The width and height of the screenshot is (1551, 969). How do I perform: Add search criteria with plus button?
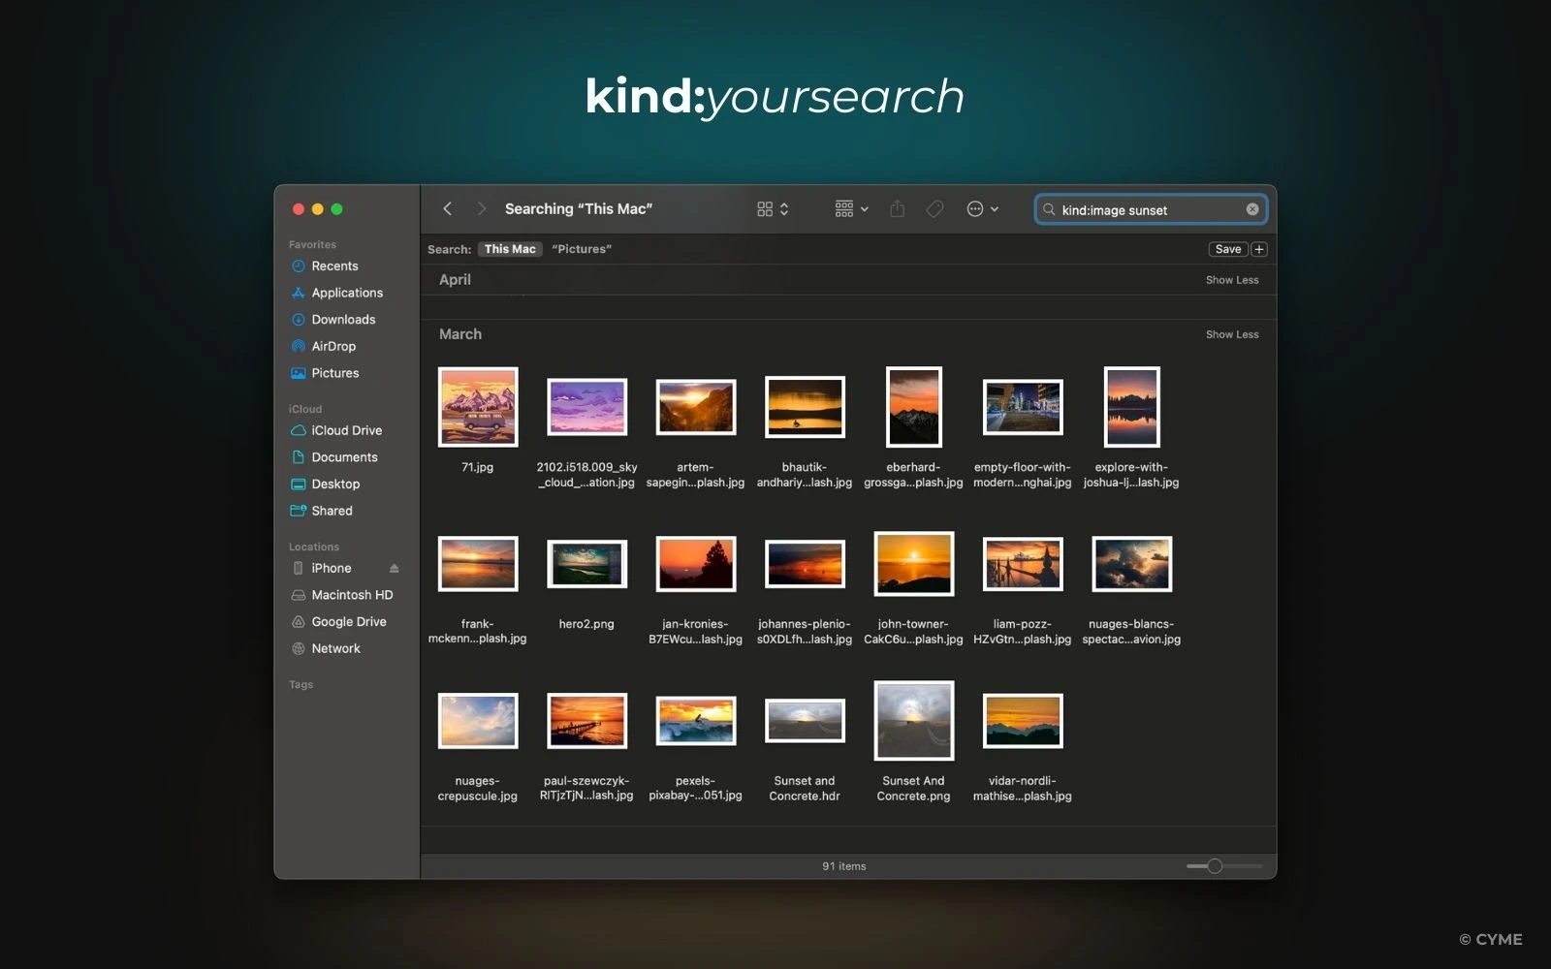tap(1259, 249)
